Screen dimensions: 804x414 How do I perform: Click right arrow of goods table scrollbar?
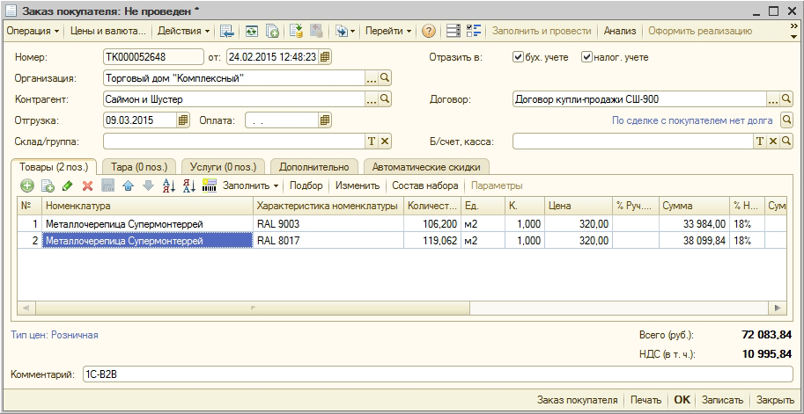778,308
